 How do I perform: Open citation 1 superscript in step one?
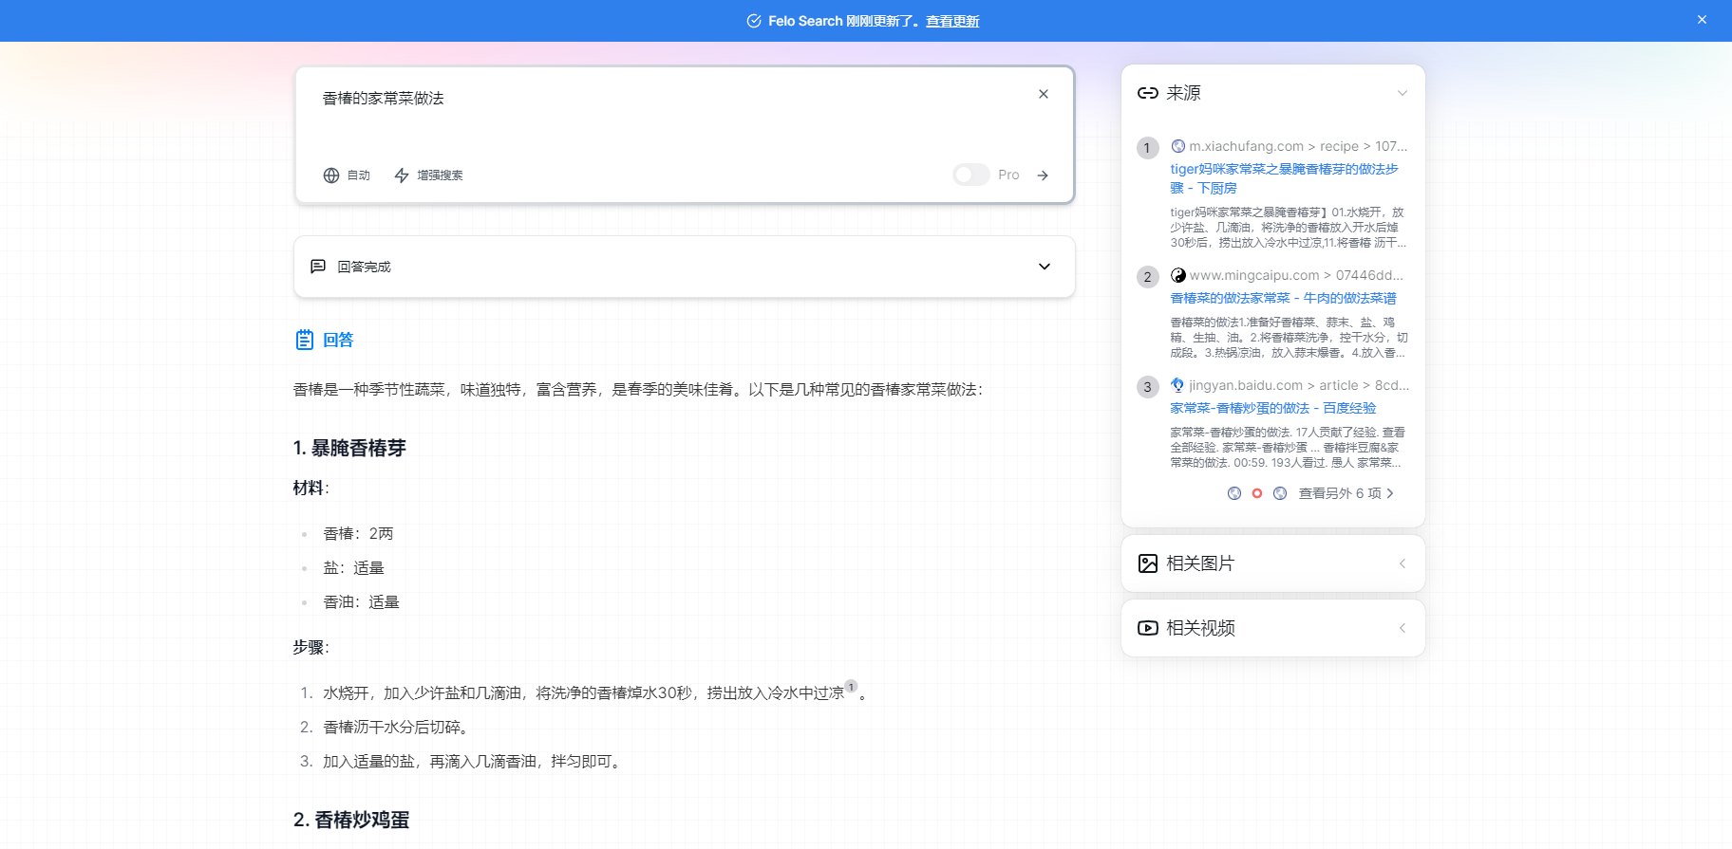(x=851, y=687)
